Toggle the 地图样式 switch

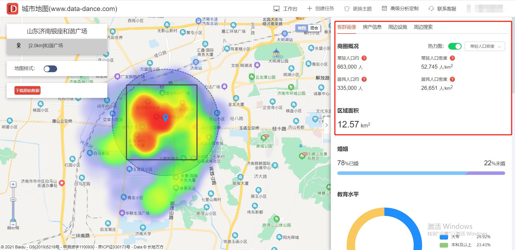(x=50, y=69)
